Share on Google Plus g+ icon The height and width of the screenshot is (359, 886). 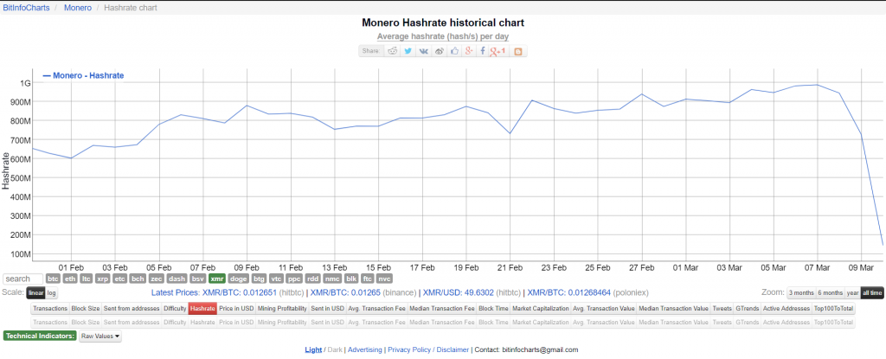coord(468,51)
